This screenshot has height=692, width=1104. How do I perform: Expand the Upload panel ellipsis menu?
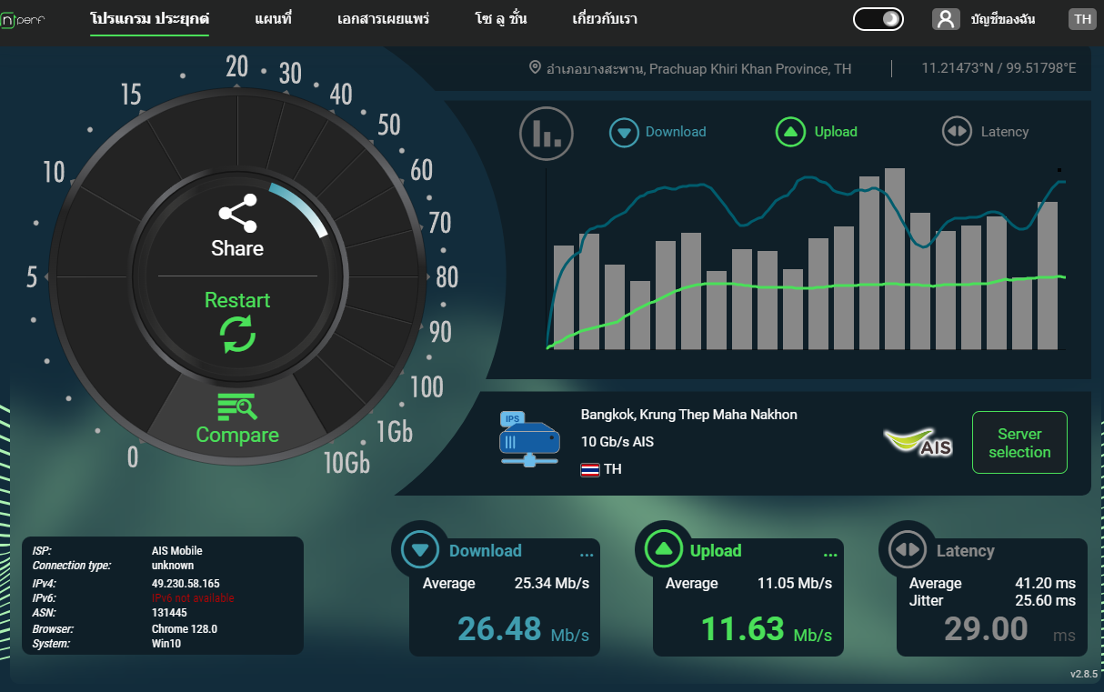coord(829,554)
